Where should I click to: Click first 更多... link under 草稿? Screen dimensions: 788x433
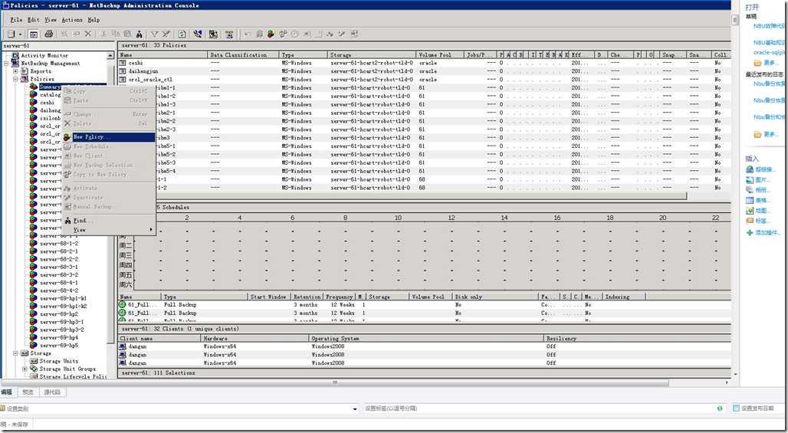coord(771,63)
